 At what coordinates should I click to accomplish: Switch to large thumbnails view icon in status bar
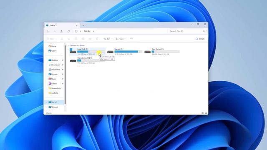pos(206,113)
